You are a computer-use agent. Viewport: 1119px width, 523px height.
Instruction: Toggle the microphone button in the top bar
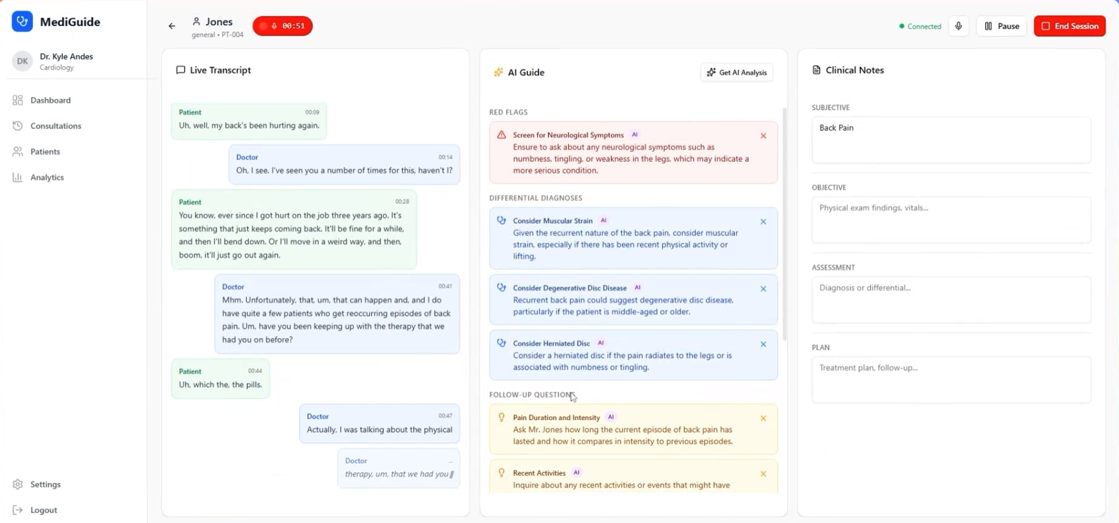point(958,27)
